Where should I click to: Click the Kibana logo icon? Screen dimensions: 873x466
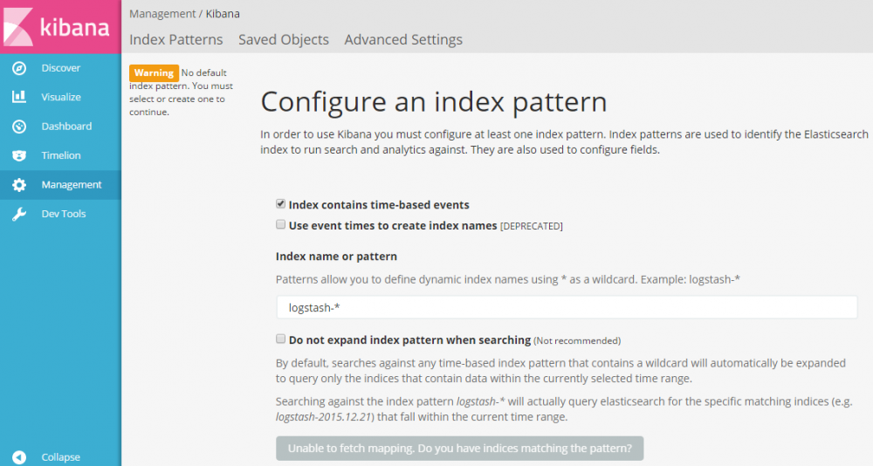(19, 26)
